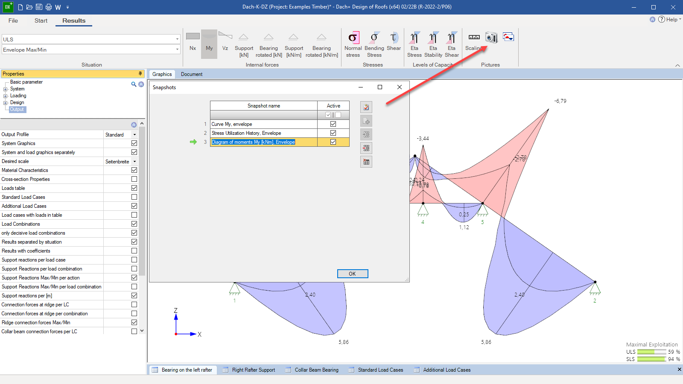Click the bottom table icon in Snapshots dialog

point(366,162)
